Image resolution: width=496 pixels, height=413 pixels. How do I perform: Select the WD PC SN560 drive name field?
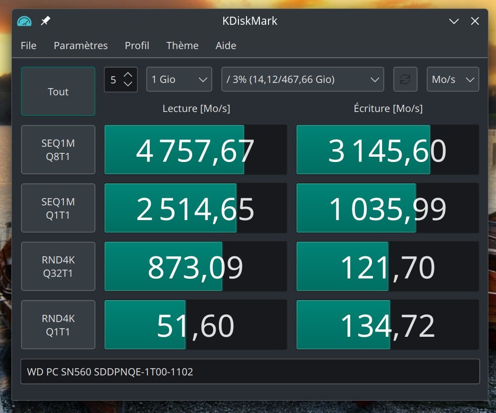[249, 372]
